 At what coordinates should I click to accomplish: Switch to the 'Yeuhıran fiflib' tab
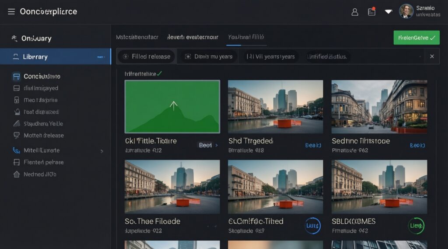(246, 37)
